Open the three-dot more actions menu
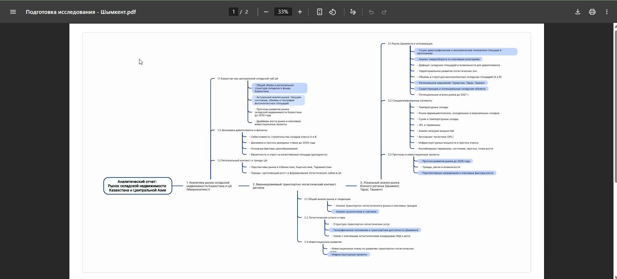Viewport: 617px width, 279px height. click(607, 12)
